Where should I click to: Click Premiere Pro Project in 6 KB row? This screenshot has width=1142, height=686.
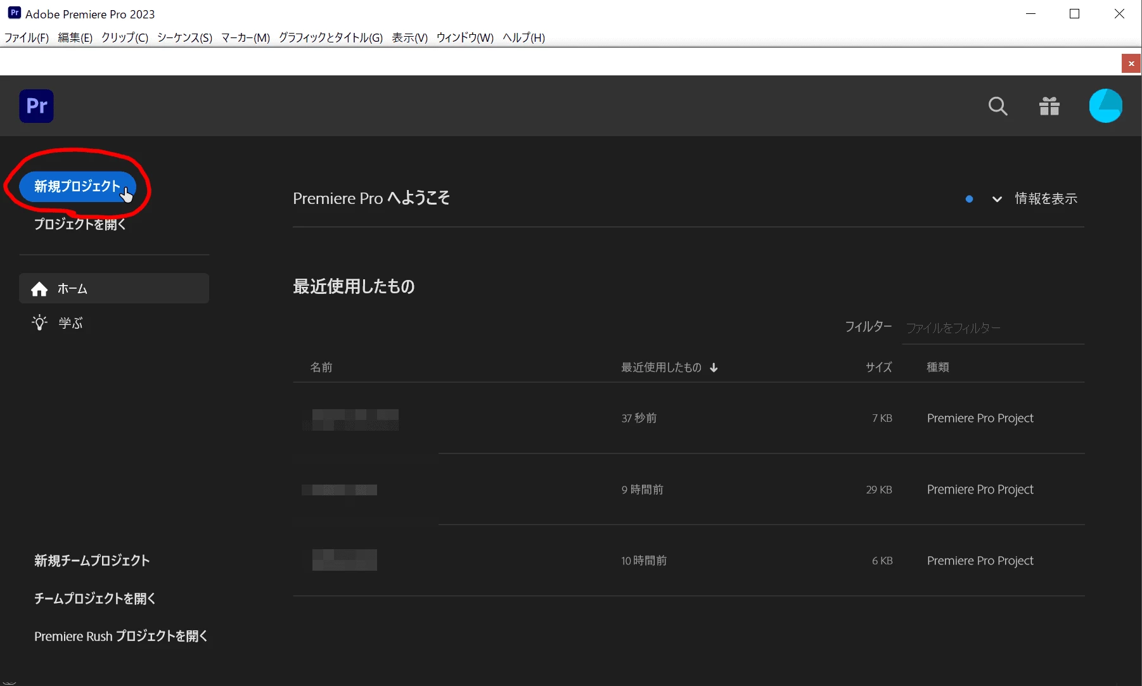(980, 561)
